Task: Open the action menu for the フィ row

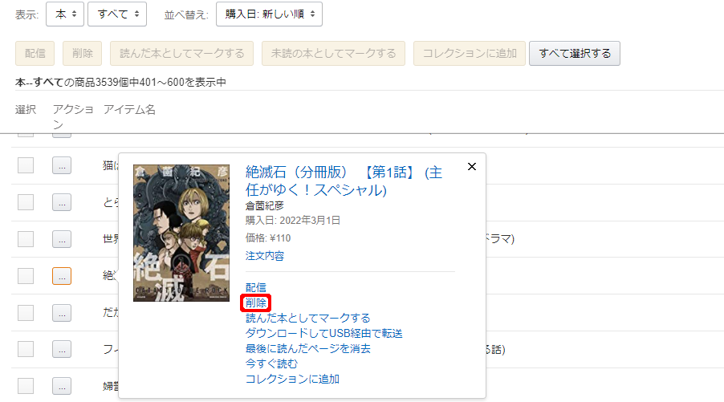Action: click(x=62, y=349)
